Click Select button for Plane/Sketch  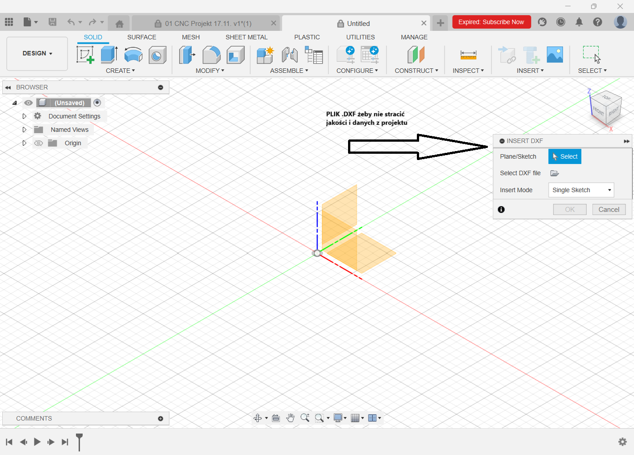(565, 156)
